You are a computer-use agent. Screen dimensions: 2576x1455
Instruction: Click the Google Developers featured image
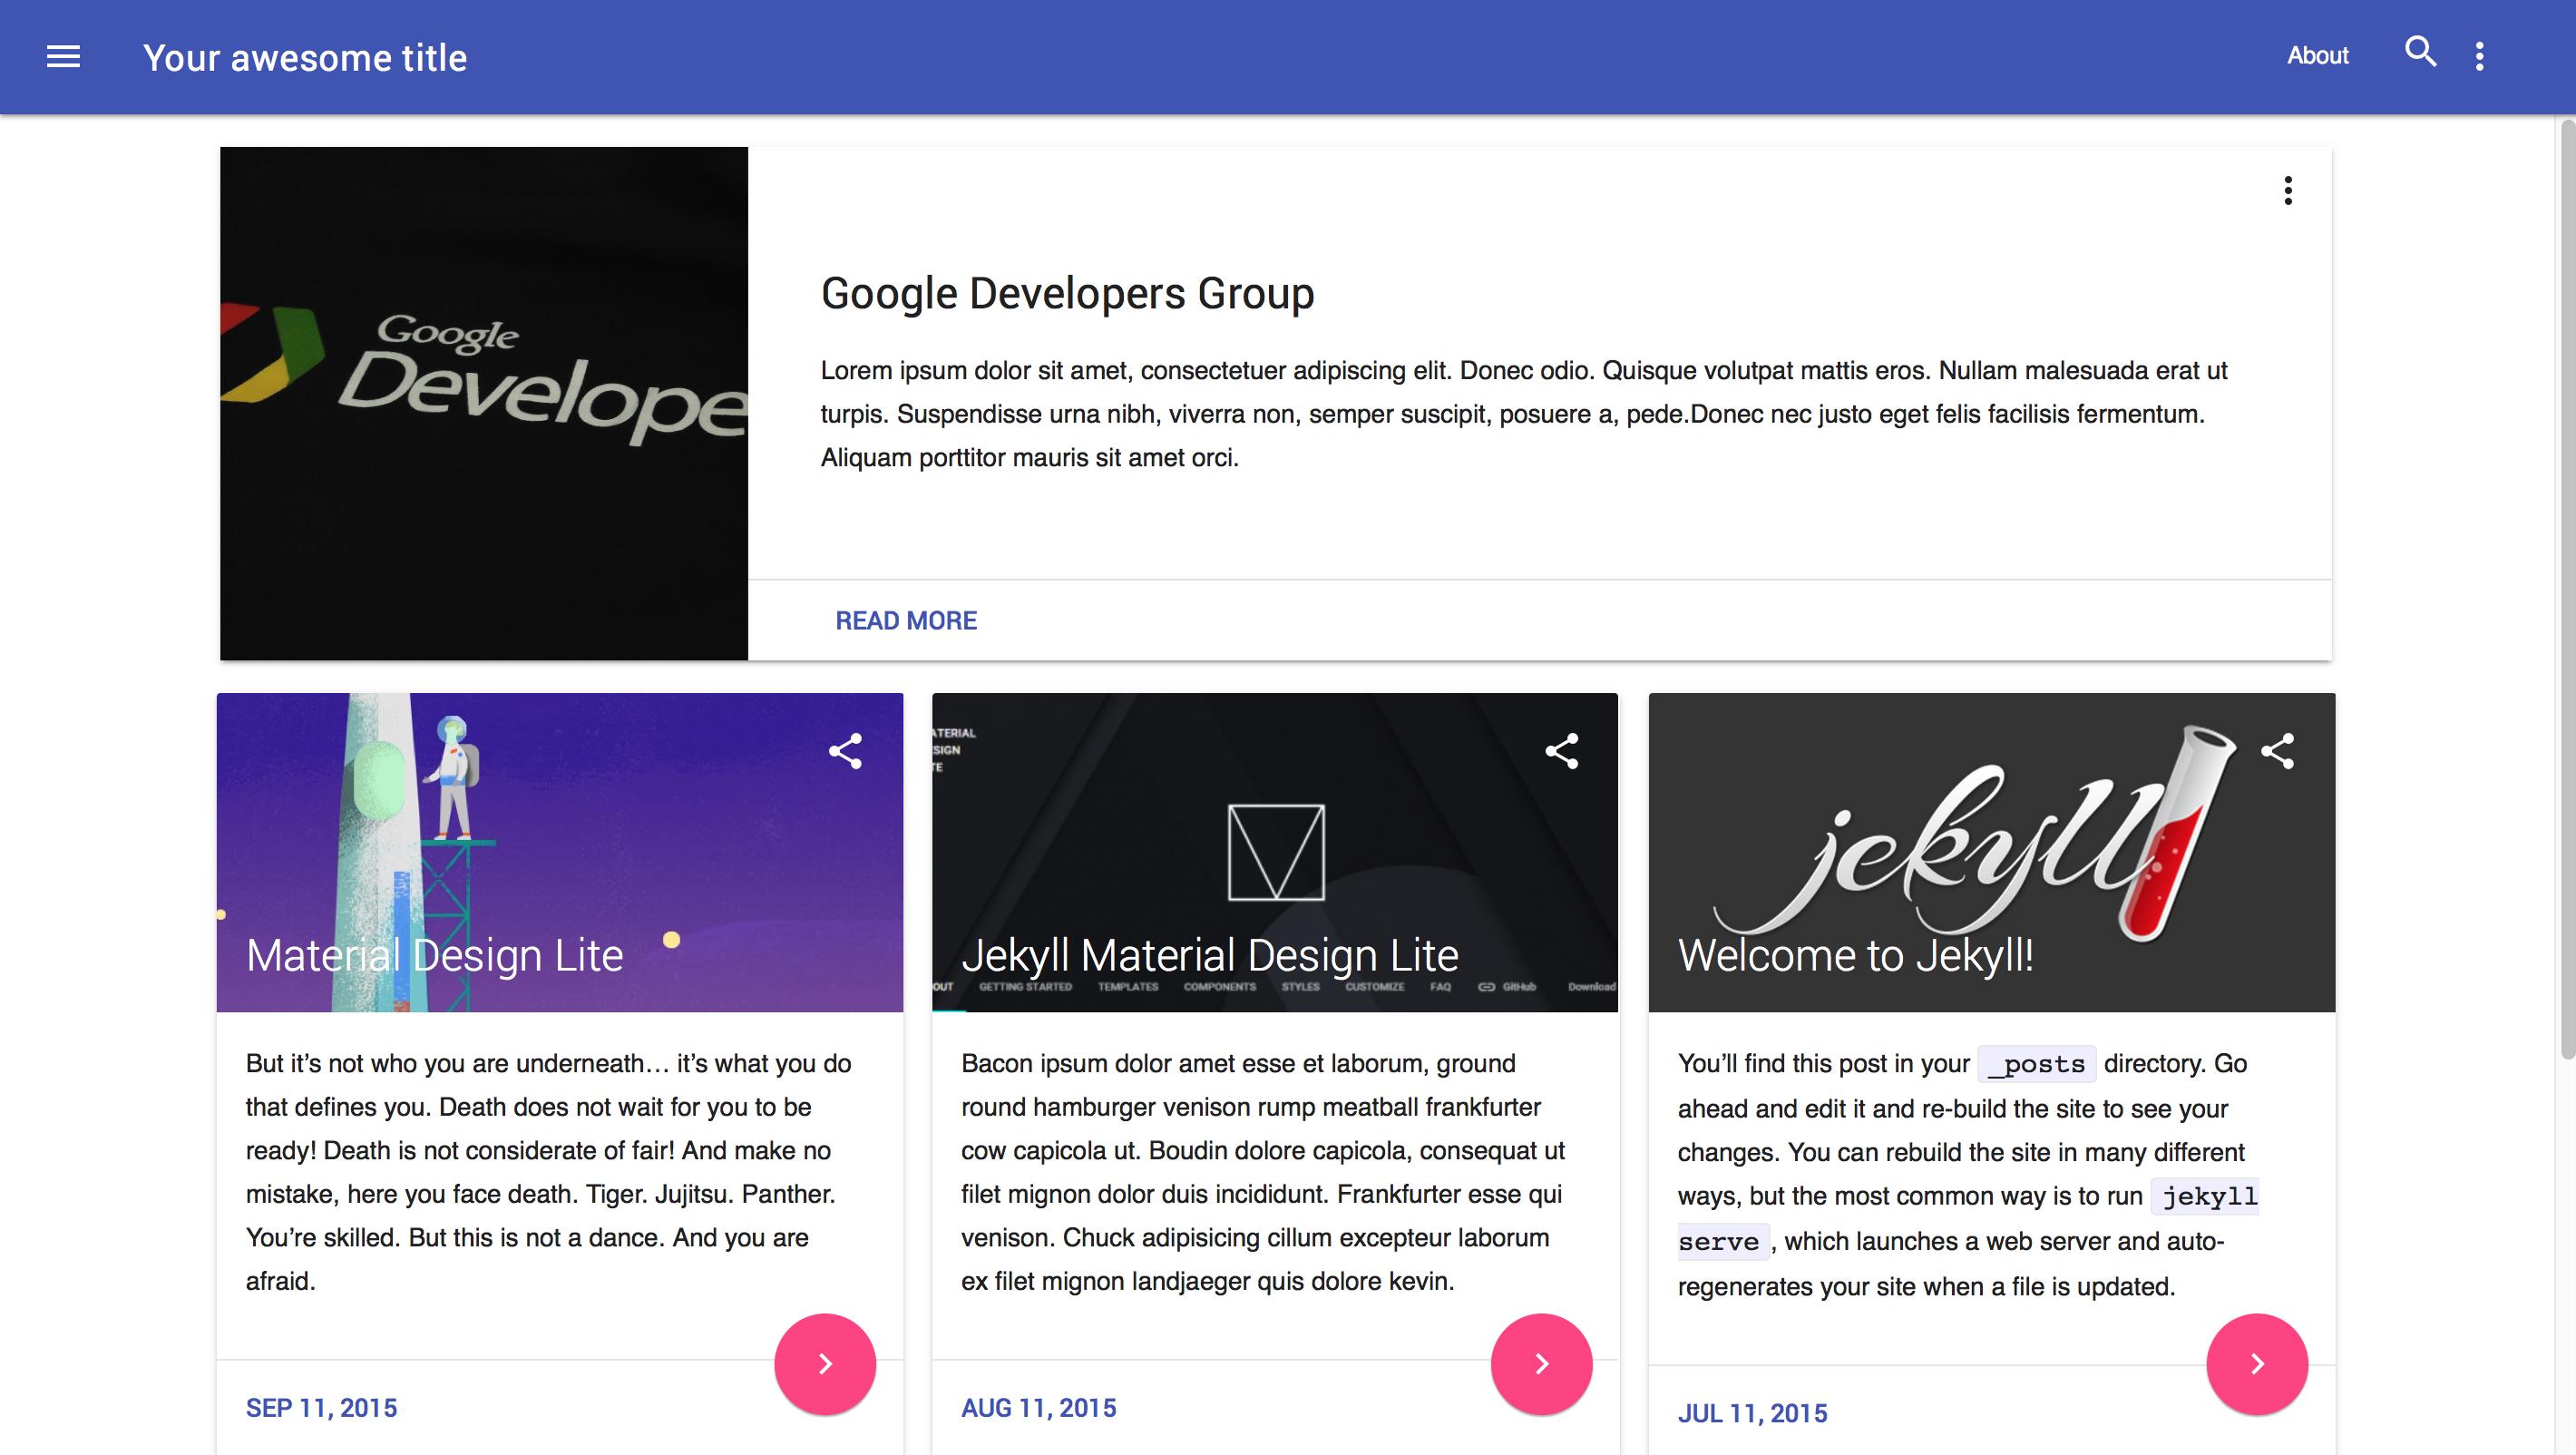[484, 403]
